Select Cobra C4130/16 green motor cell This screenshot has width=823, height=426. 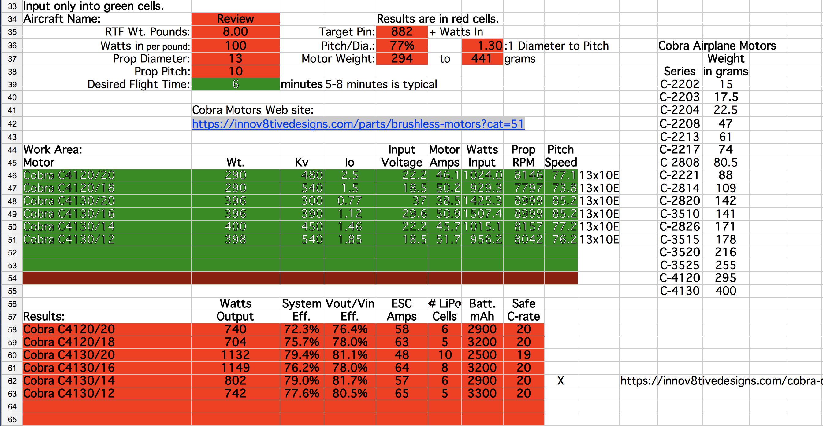point(107,214)
